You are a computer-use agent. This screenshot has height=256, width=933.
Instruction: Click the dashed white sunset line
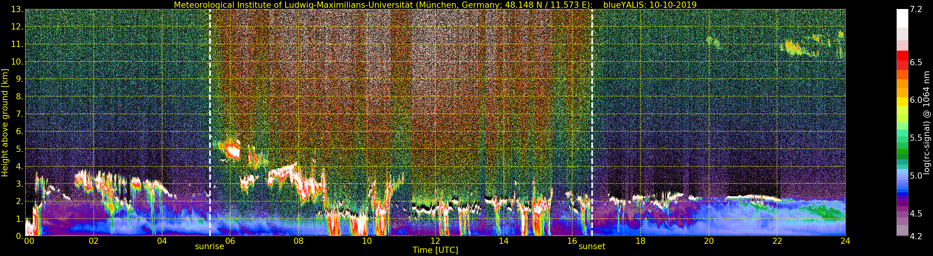(592, 122)
